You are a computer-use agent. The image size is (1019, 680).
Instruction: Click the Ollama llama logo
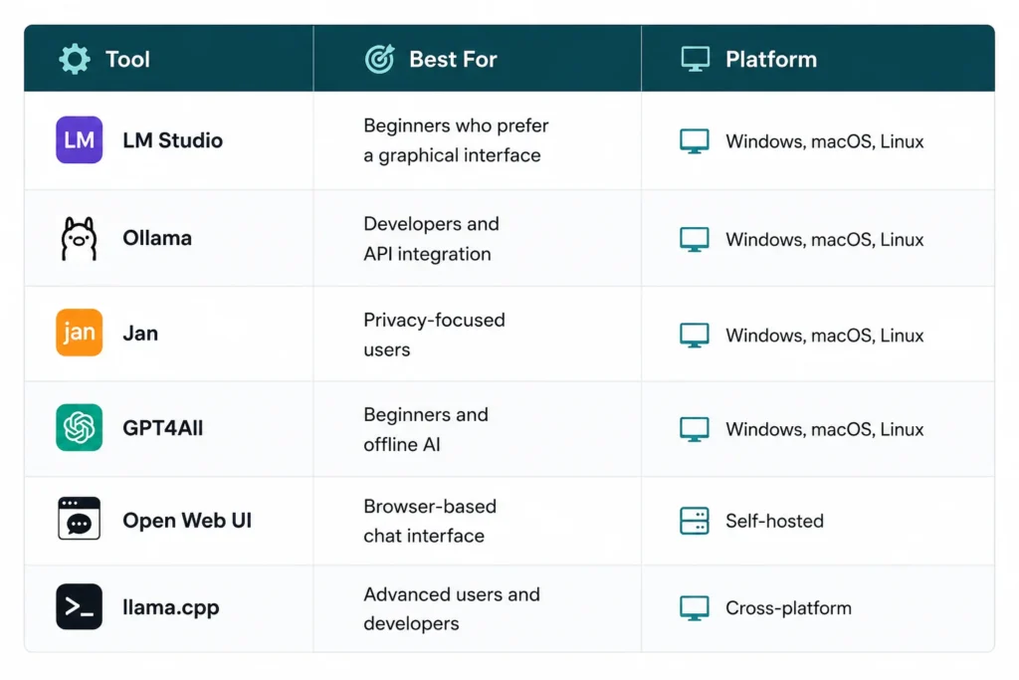click(80, 239)
